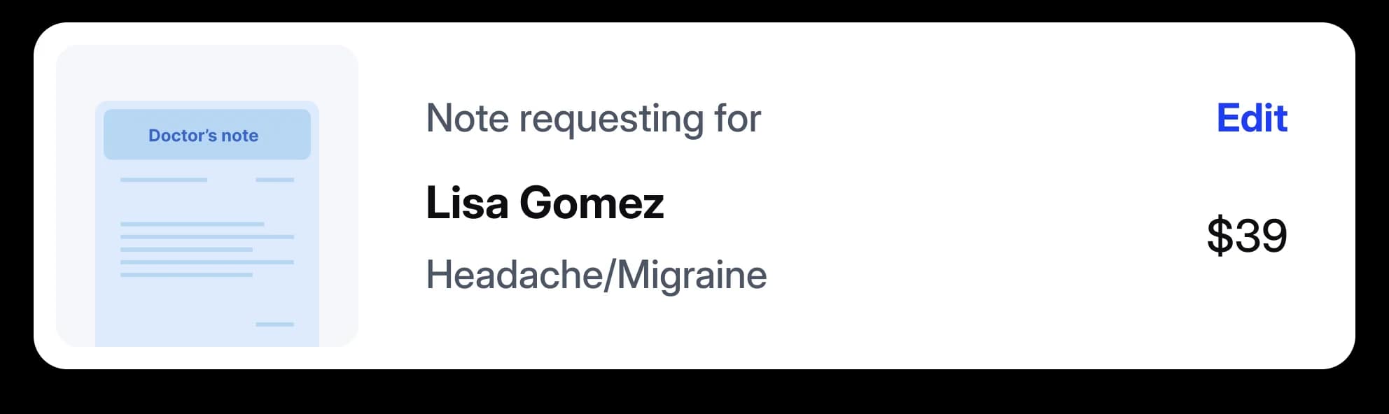Viewport: 1389px width, 414px height.
Task: Click the blue "Doctor's note" header badge
Action: (x=207, y=135)
